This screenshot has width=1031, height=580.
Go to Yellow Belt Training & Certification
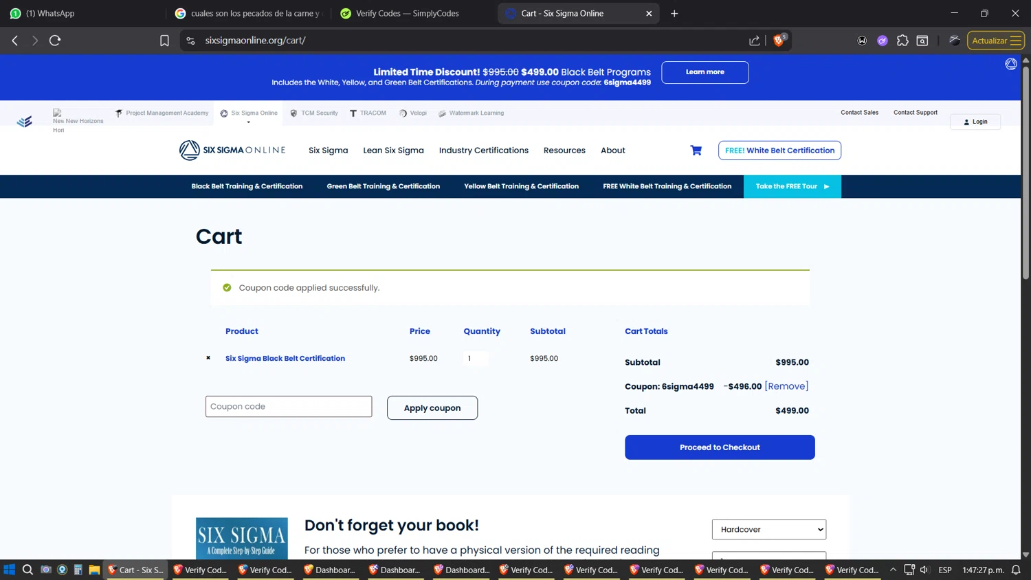coord(522,186)
